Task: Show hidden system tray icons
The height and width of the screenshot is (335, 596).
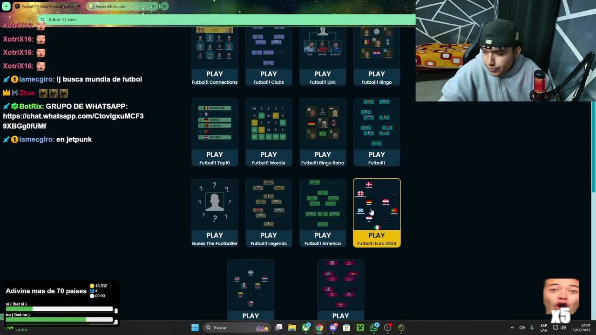Action: pos(512,328)
